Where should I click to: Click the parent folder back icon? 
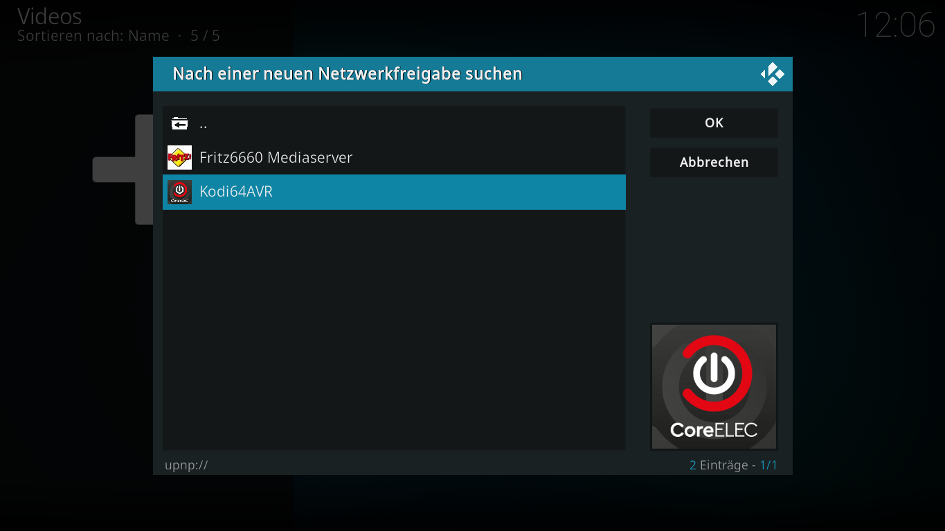click(x=179, y=124)
